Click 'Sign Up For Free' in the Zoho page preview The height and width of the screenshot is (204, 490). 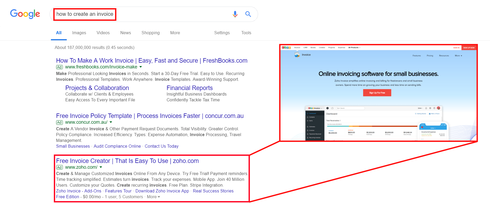(x=377, y=93)
